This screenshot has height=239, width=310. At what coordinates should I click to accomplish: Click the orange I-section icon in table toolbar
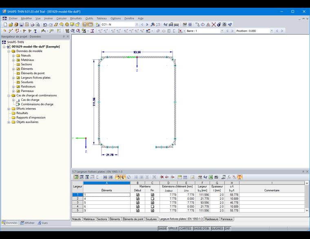click(x=239, y=177)
